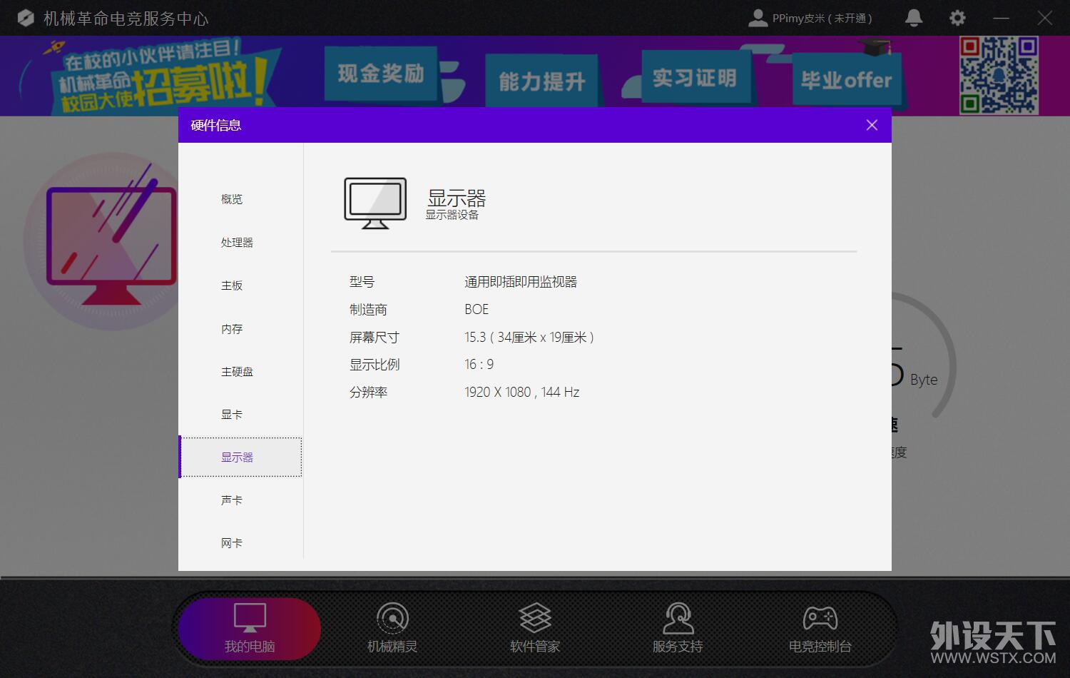
Task: Click the 毕业offer banner label
Action: point(846,80)
